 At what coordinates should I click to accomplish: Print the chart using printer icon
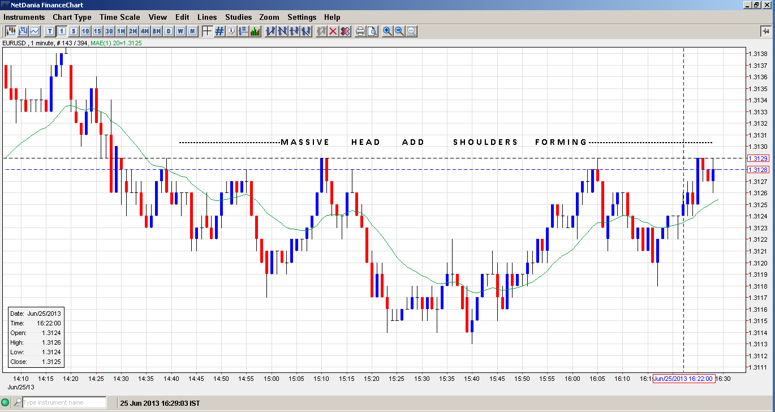tap(360, 31)
